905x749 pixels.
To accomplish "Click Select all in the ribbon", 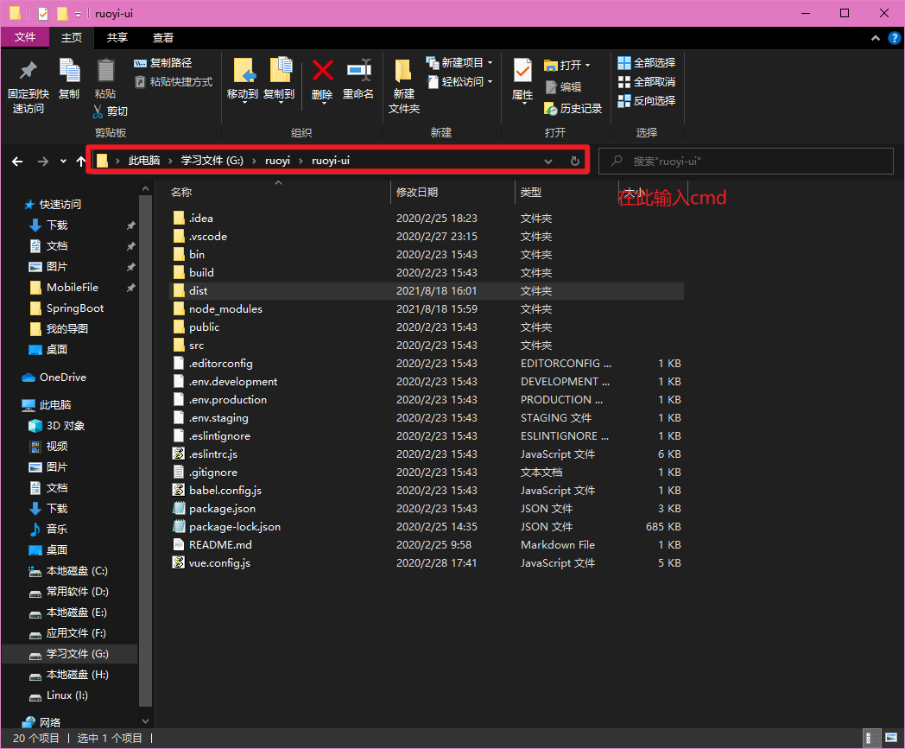I will click(647, 63).
